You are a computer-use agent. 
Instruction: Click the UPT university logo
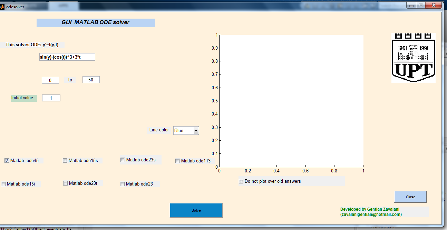click(413, 58)
